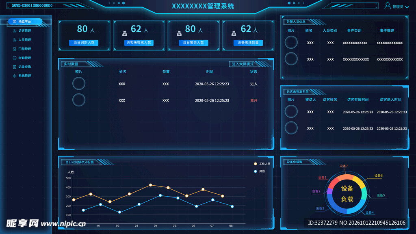Open 进入大屏模式 big-screen mode
416x234 pixels.
pos(243,64)
